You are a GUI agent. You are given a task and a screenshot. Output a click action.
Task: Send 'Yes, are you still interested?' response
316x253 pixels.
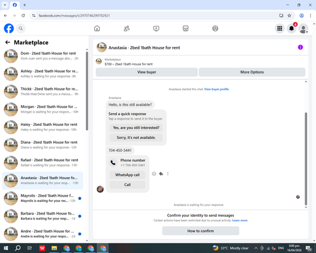coord(136,128)
